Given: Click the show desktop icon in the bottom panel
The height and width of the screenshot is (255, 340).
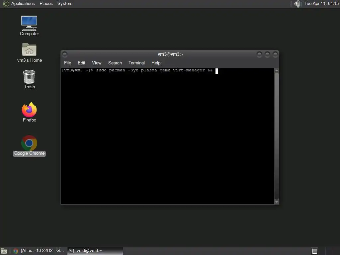Looking at the screenshot, I should pos(4,251).
